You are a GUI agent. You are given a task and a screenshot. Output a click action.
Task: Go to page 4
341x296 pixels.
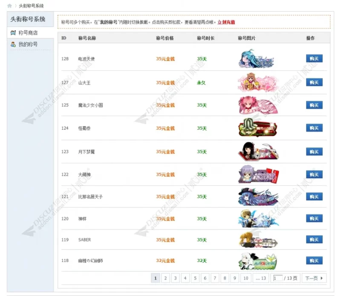[185, 278]
